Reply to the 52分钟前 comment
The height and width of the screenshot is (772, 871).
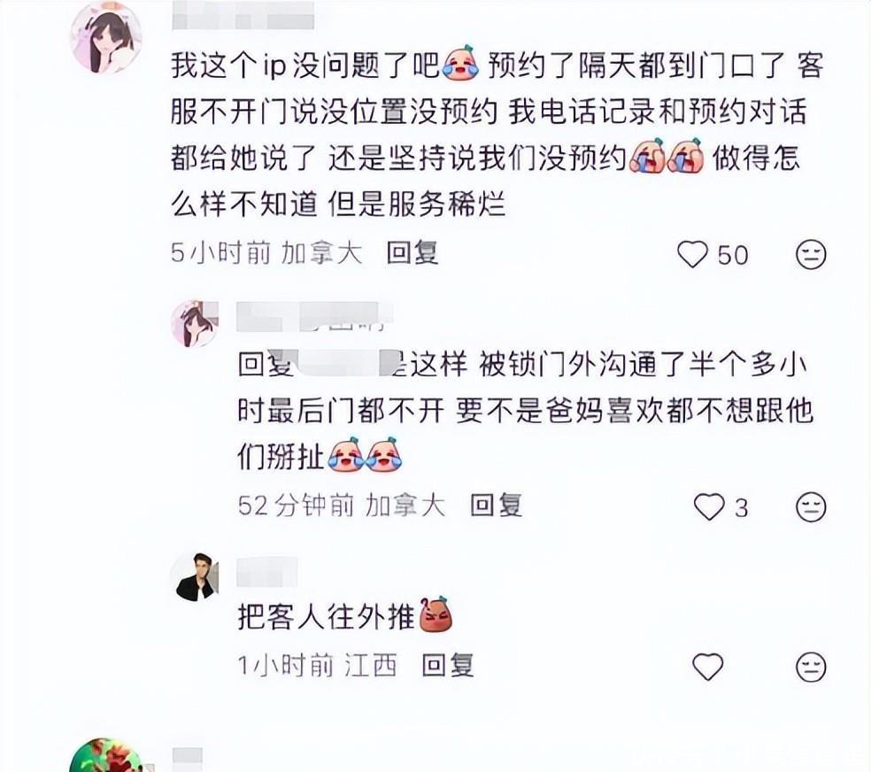[x=496, y=506]
